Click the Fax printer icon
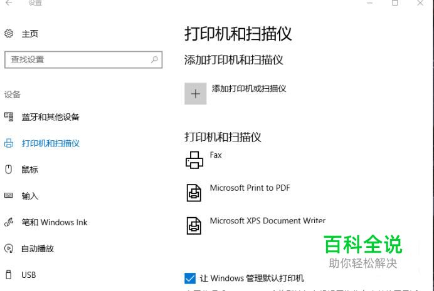Screen dimensions: 434x291 [x=194, y=160]
